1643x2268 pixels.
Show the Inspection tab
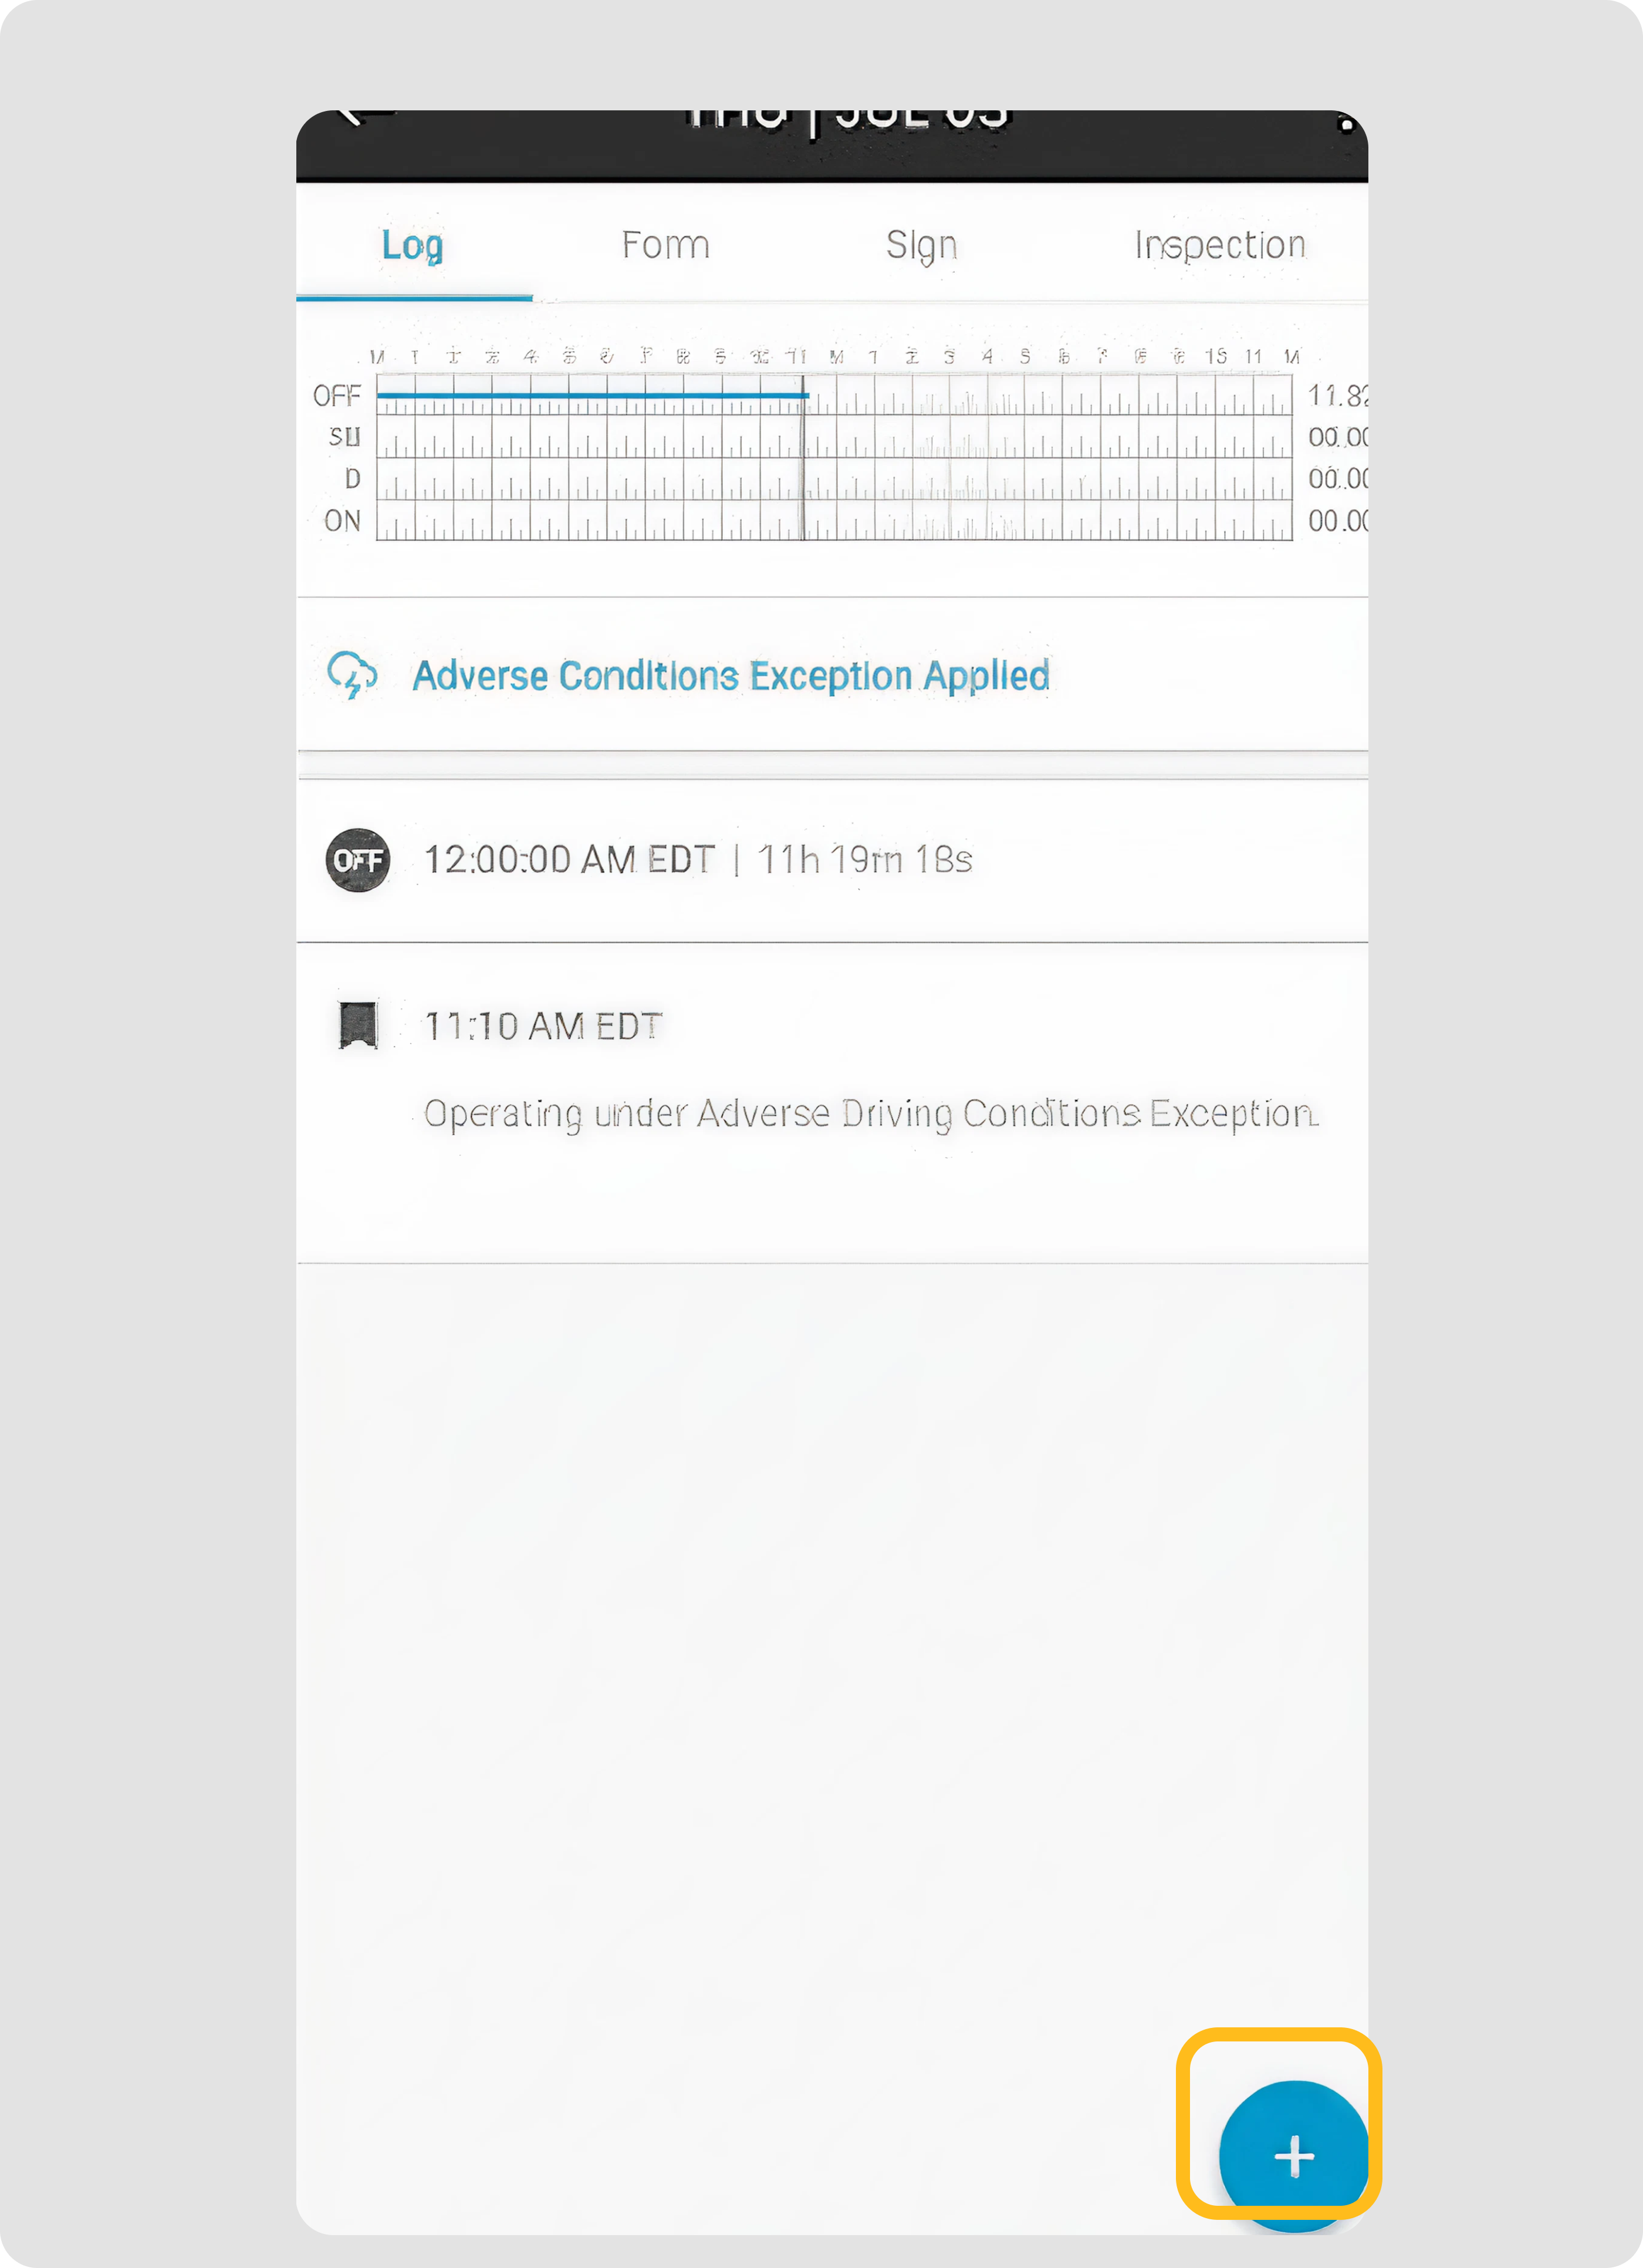tap(1219, 245)
